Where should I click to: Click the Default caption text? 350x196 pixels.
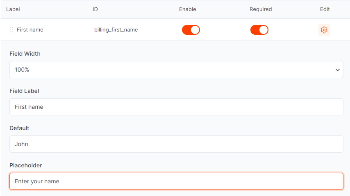pyautogui.click(x=19, y=128)
